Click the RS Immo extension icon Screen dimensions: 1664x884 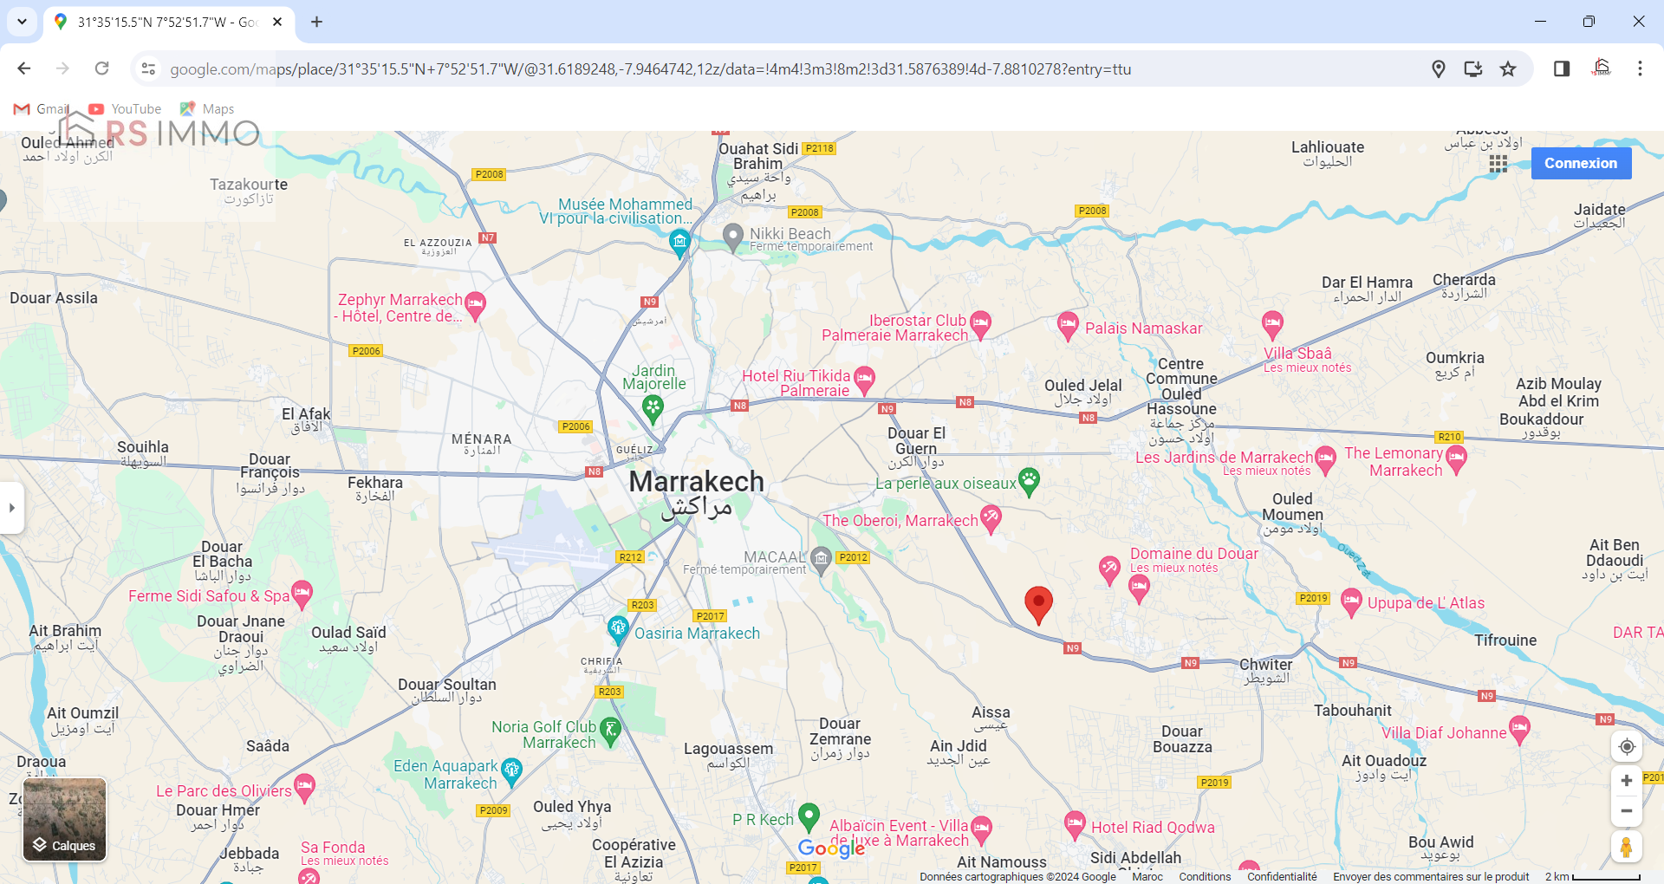tap(1602, 68)
